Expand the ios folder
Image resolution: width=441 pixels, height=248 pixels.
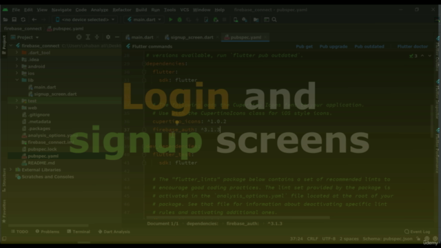click(17, 73)
